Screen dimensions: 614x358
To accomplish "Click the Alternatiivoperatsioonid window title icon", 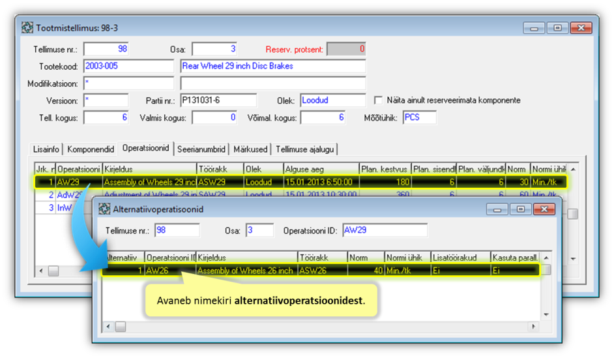I will 104,209.
